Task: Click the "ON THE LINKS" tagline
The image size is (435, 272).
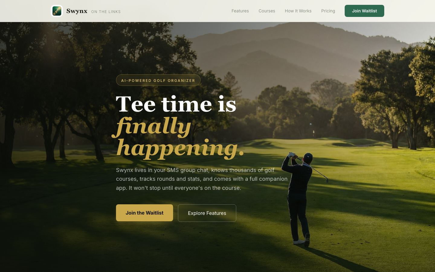Action: [x=106, y=12]
